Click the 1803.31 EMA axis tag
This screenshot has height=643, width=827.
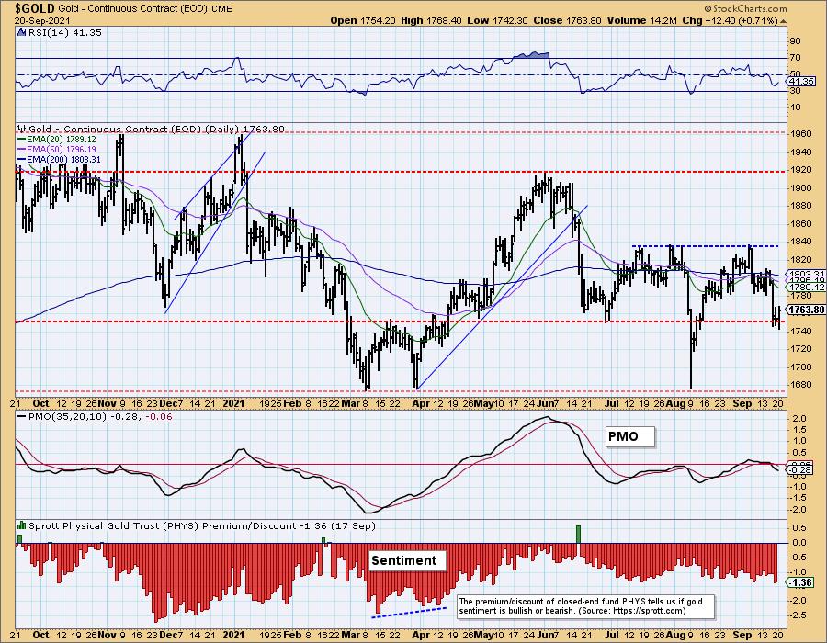pos(807,274)
